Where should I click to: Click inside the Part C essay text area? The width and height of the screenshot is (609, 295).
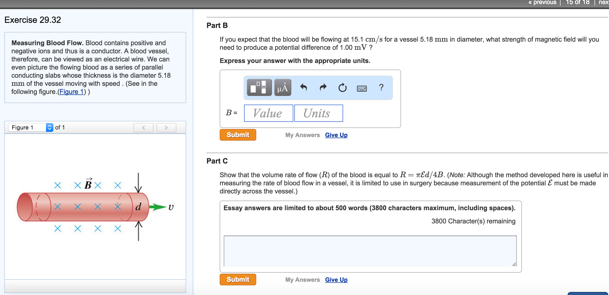click(370, 251)
